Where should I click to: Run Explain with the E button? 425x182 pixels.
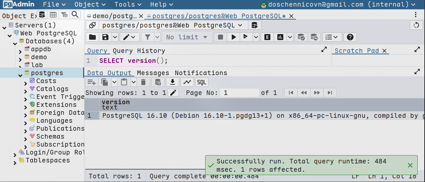click(267, 37)
